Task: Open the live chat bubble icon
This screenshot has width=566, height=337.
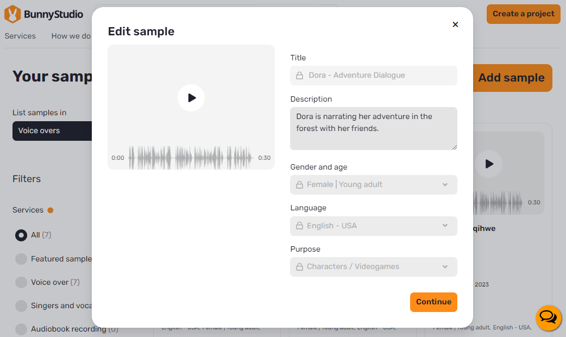Action: tap(548, 318)
